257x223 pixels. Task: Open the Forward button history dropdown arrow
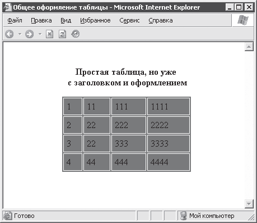[40, 34]
